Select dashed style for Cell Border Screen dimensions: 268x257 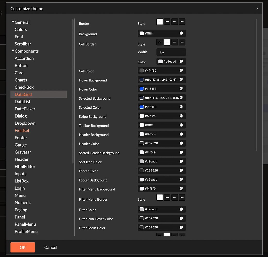point(182,42)
